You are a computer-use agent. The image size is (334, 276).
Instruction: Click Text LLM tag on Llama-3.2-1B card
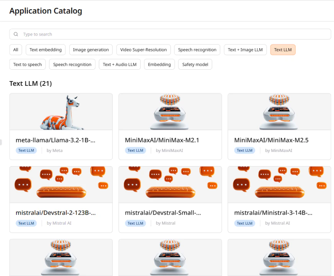coord(26,150)
